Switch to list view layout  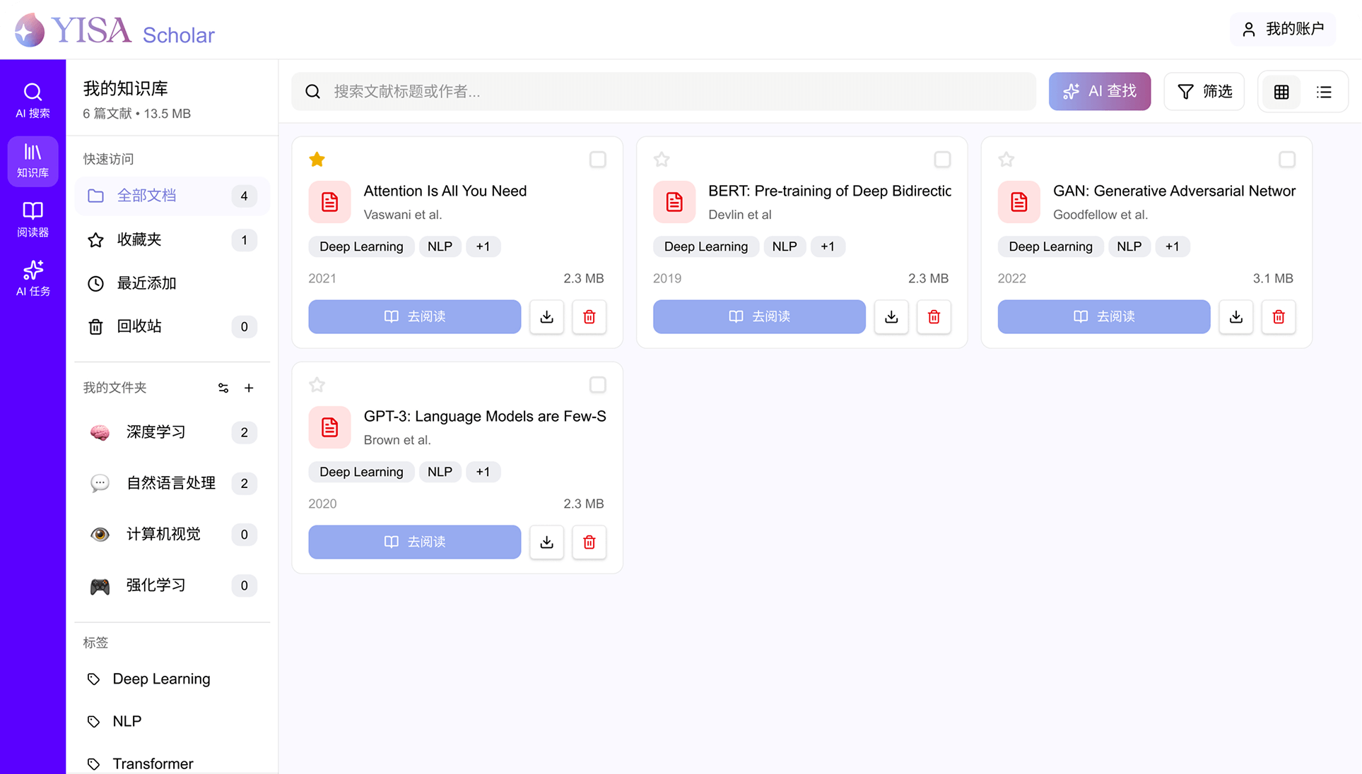(x=1324, y=92)
